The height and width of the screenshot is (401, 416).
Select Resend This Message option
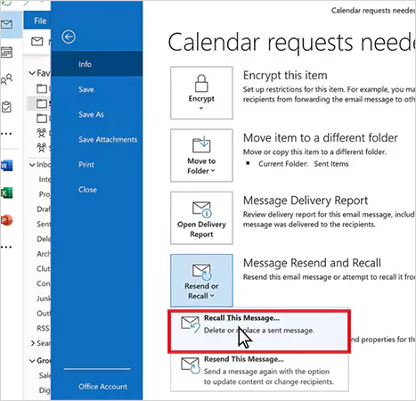pyautogui.click(x=259, y=372)
